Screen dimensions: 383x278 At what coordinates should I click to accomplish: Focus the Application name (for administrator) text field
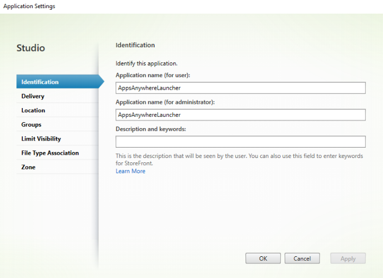click(x=240, y=115)
